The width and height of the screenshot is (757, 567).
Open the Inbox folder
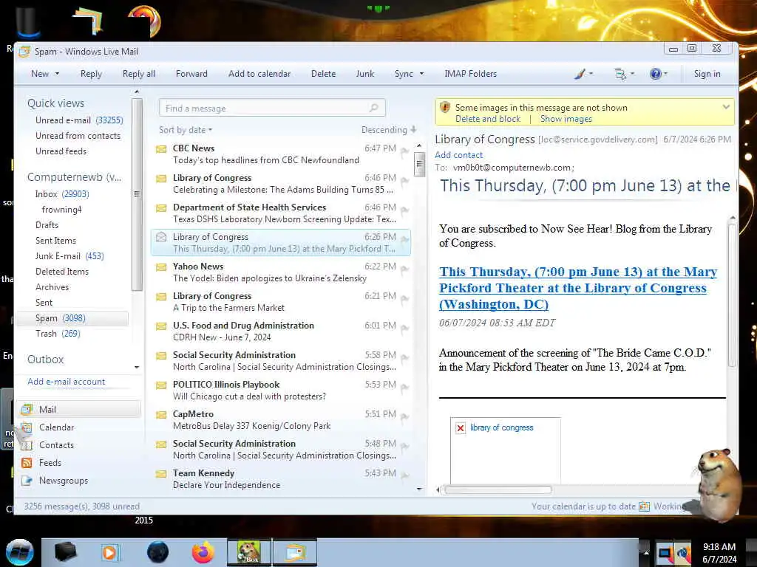click(x=62, y=194)
